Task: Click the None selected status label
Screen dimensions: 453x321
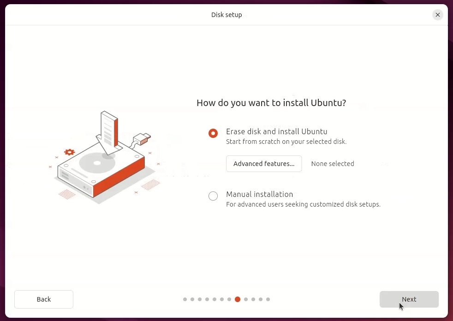Action: 333,164
